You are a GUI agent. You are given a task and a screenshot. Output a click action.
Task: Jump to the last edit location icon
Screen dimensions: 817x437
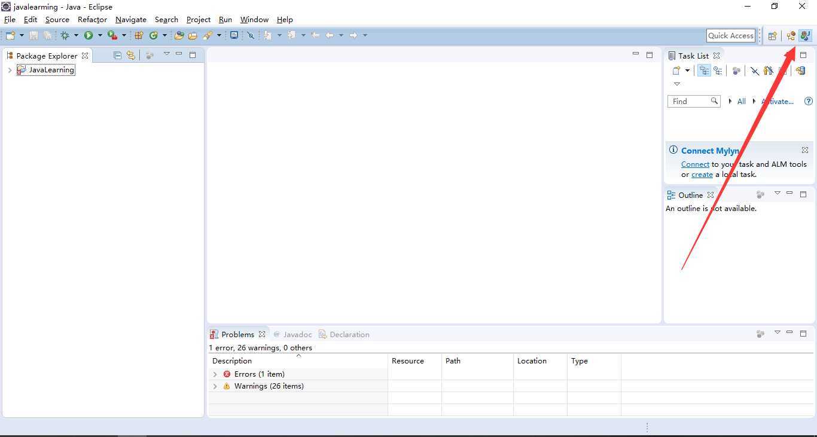coord(315,35)
